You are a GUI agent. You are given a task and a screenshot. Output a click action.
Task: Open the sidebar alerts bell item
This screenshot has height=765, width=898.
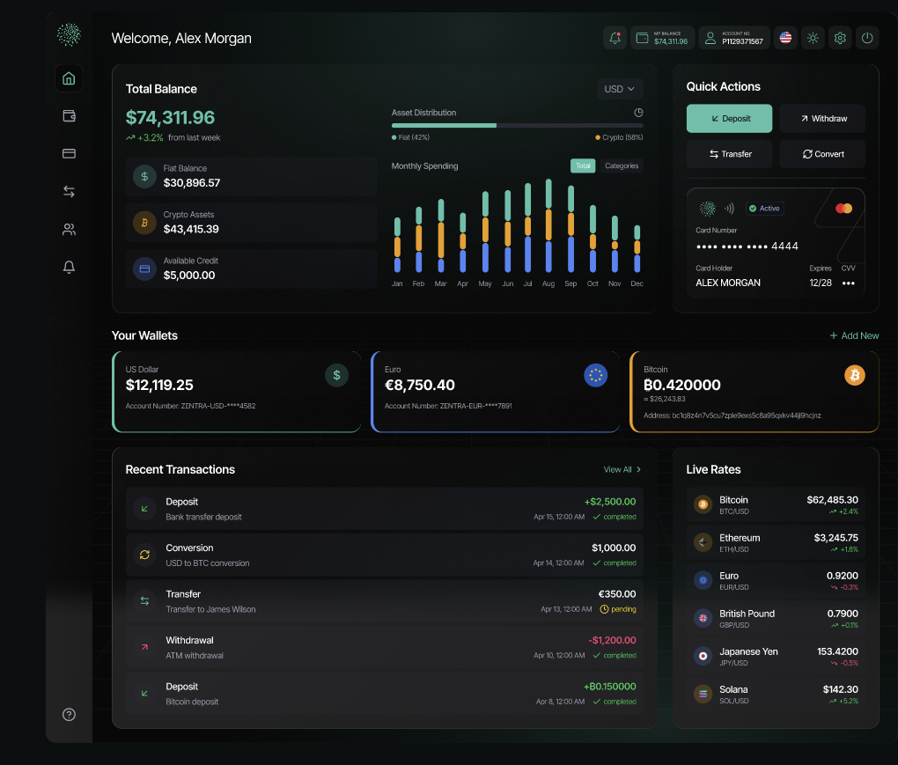pyautogui.click(x=69, y=268)
